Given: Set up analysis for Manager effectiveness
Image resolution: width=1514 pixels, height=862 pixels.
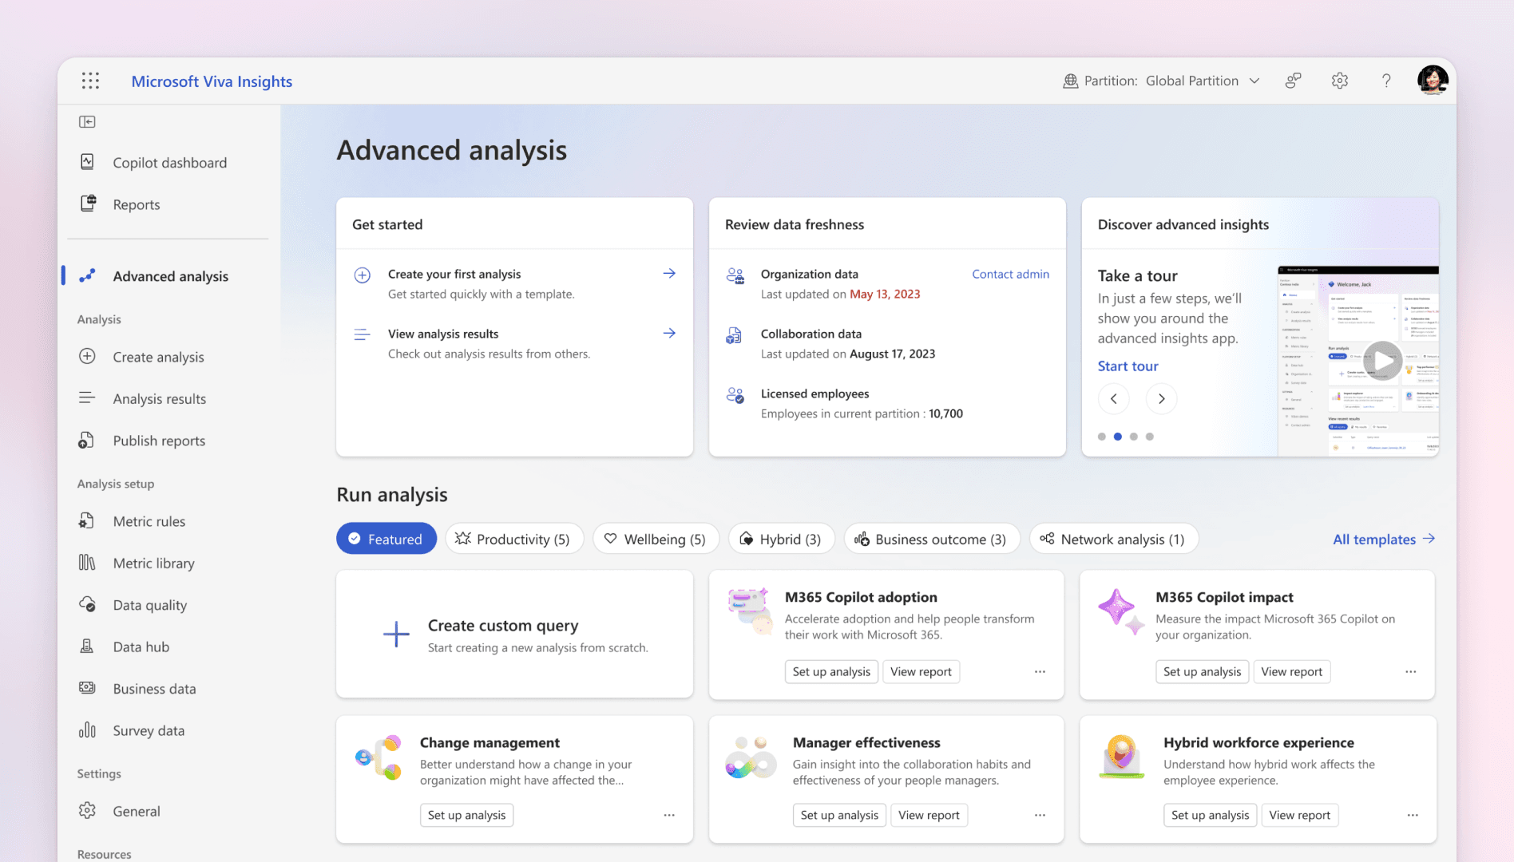Looking at the screenshot, I should [x=839, y=815].
